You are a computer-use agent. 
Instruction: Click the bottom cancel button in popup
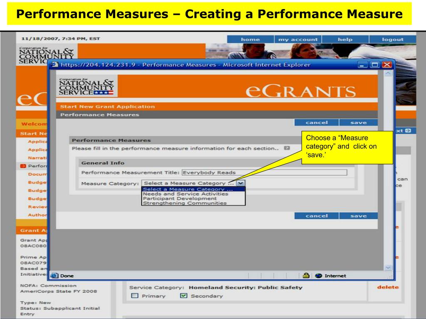317,216
